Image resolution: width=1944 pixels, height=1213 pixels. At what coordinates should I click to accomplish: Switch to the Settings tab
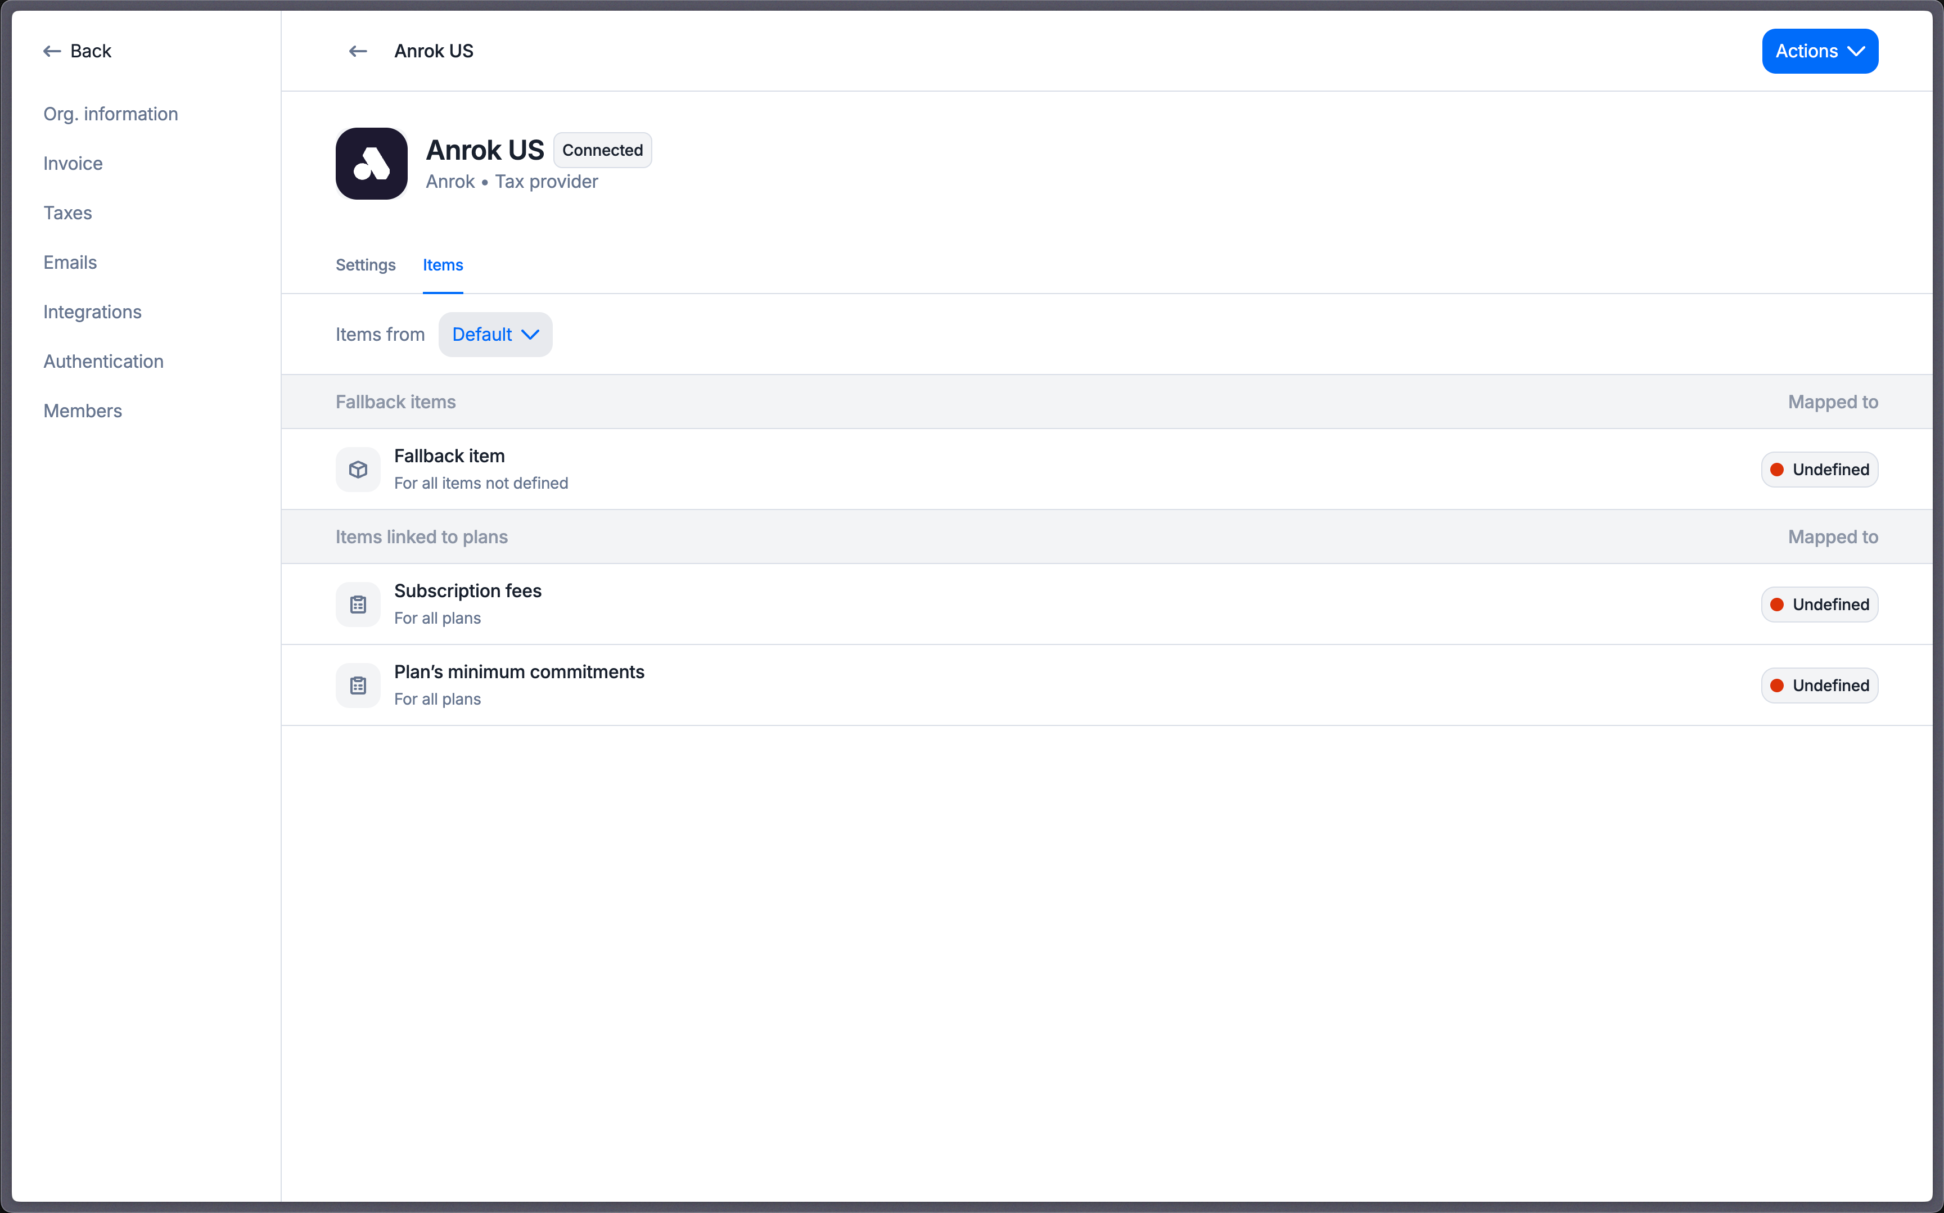pyautogui.click(x=366, y=265)
